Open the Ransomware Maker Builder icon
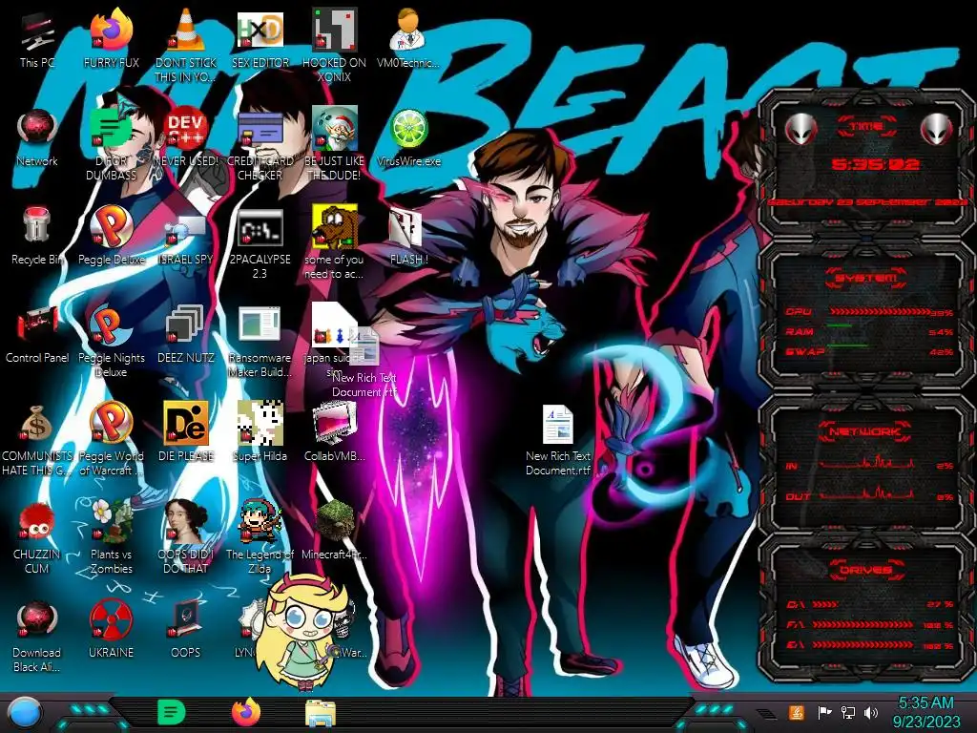This screenshot has height=733, width=977. (x=260, y=341)
